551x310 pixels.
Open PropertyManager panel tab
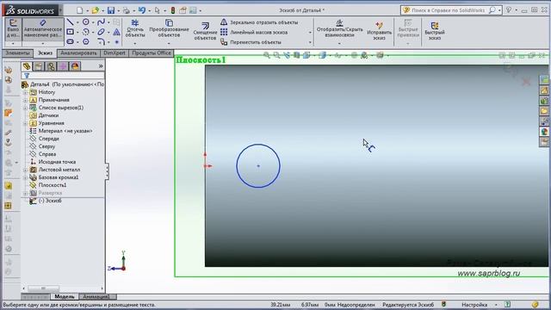(39, 66)
